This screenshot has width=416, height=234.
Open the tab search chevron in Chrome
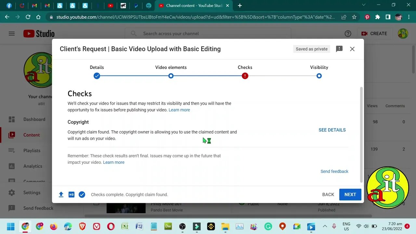tap(364, 5)
